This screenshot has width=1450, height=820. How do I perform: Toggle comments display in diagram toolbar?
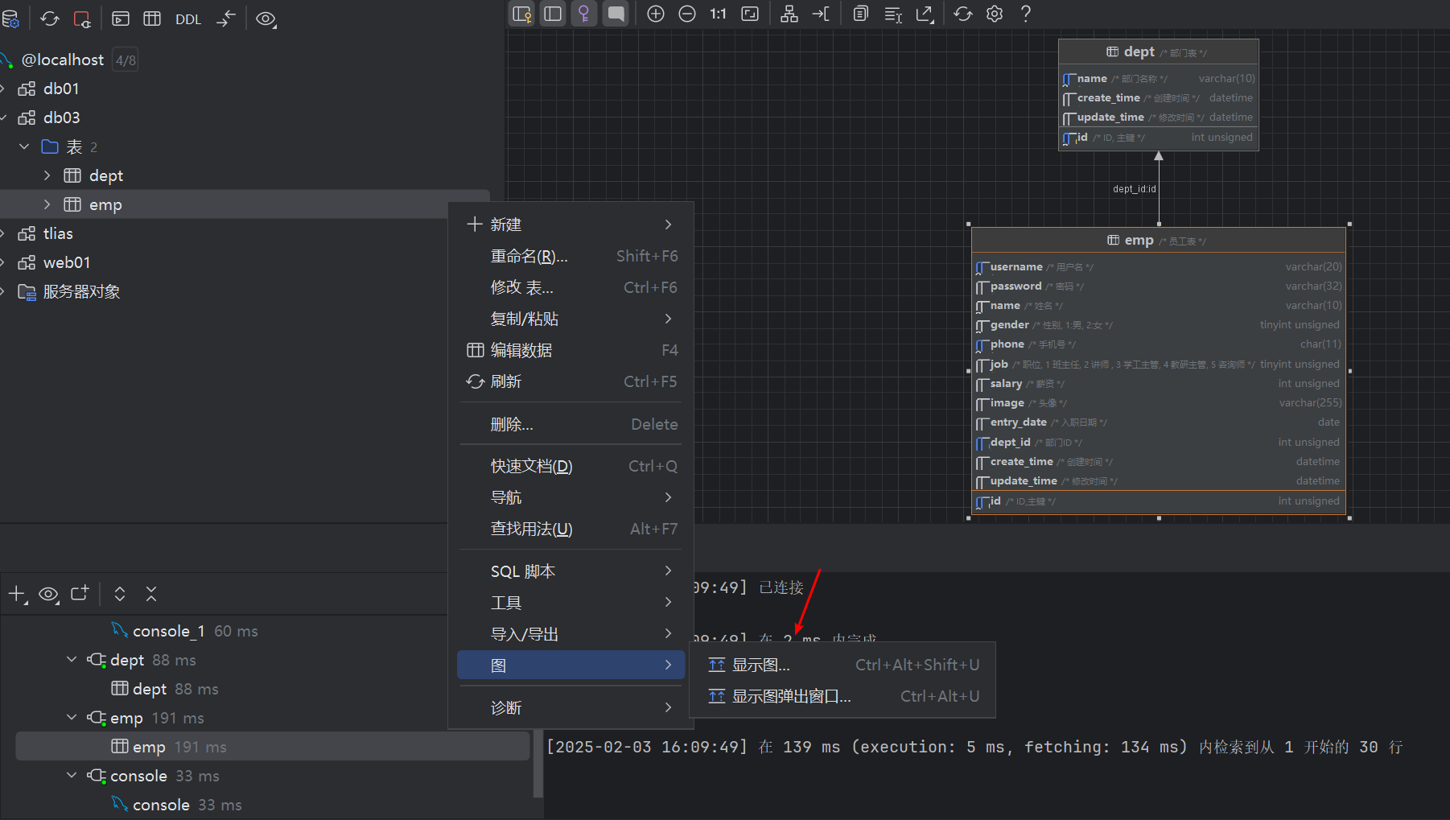(x=616, y=14)
